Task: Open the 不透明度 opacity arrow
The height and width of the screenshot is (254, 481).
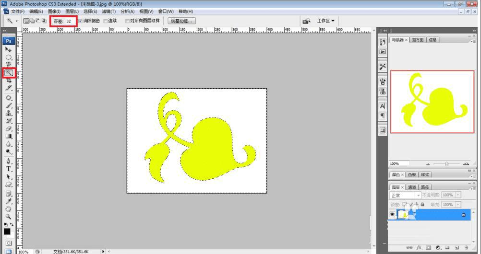Action: click(x=458, y=195)
